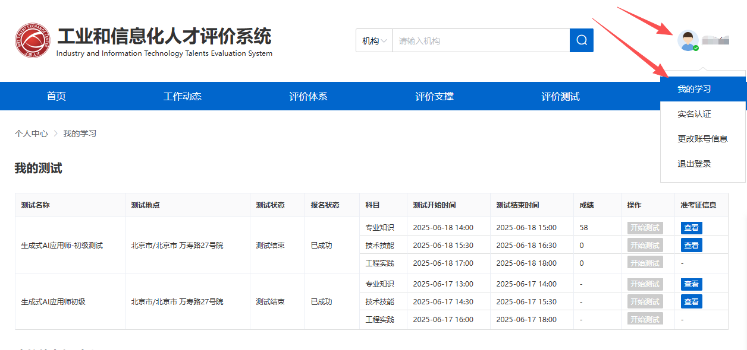
Task: Open 更改账号信息 from user menu
Action: [x=702, y=139]
